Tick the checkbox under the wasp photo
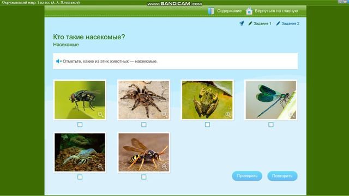This screenshot has width=349, height=196. (x=144, y=177)
